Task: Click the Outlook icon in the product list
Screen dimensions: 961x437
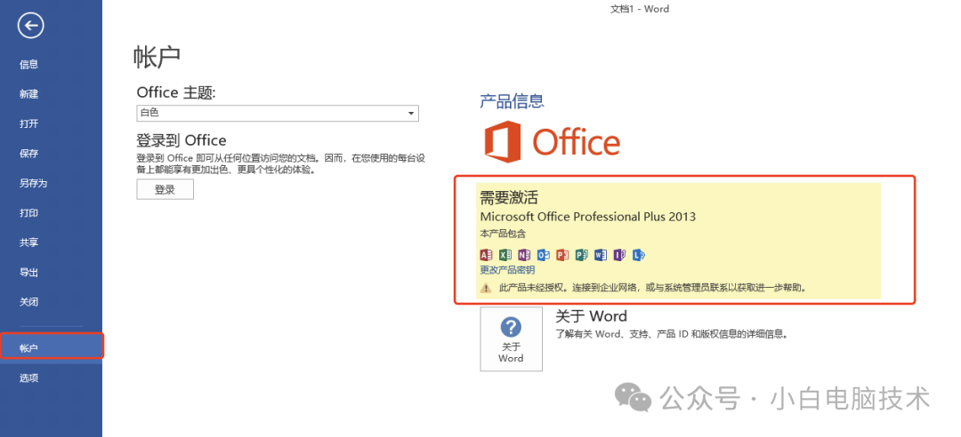Action: [x=543, y=255]
